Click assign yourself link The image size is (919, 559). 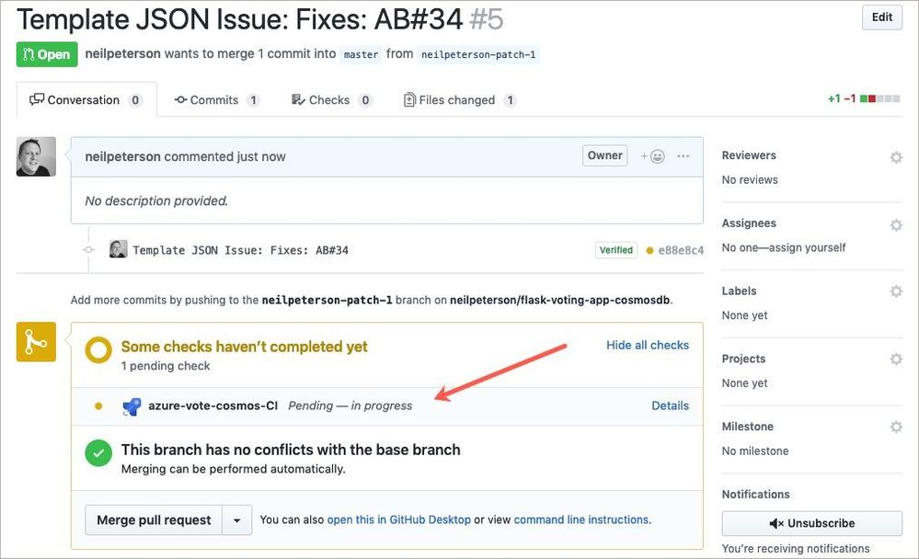807,247
